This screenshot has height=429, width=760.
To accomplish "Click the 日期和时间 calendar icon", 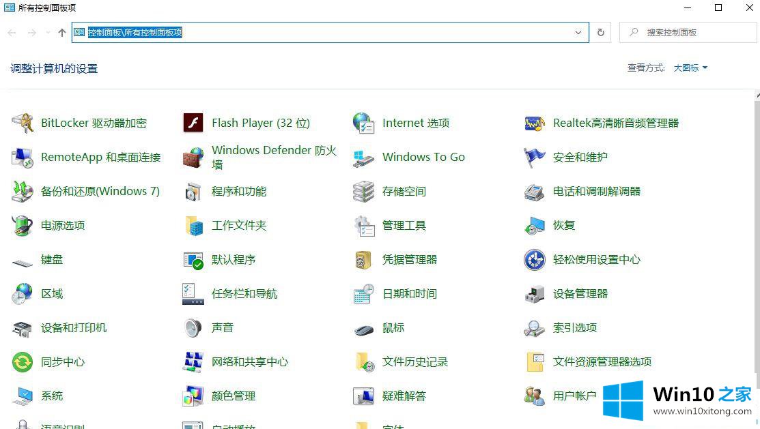I will [363, 294].
